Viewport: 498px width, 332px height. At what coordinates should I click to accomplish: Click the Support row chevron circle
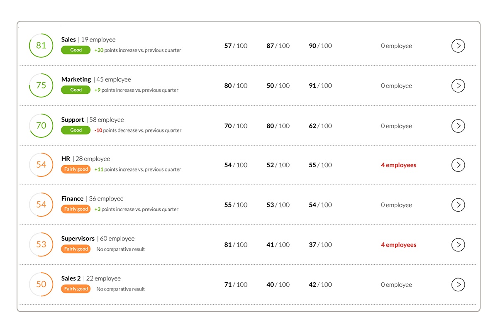tap(458, 126)
